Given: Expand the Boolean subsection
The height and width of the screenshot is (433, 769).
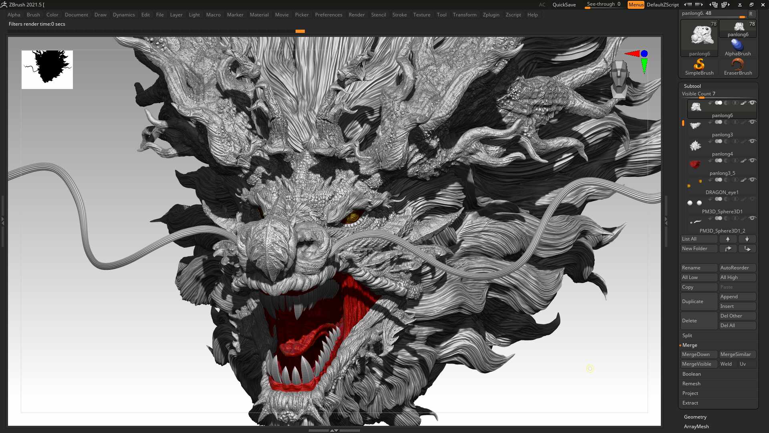Looking at the screenshot, I should (x=691, y=374).
